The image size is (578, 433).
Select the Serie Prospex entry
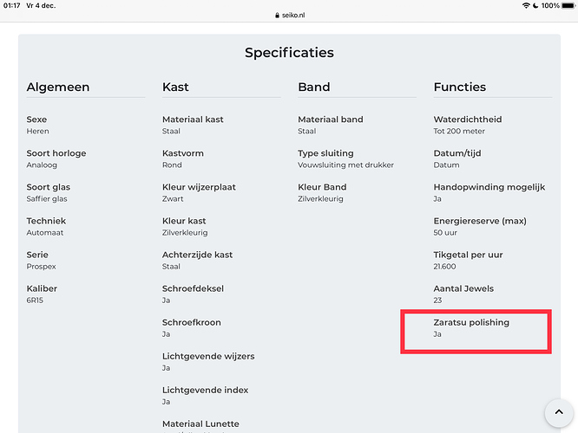pyautogui.click(x=40, y=260)
